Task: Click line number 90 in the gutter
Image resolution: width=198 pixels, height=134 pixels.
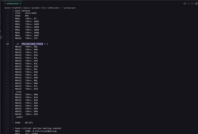Action: (7, 44)
